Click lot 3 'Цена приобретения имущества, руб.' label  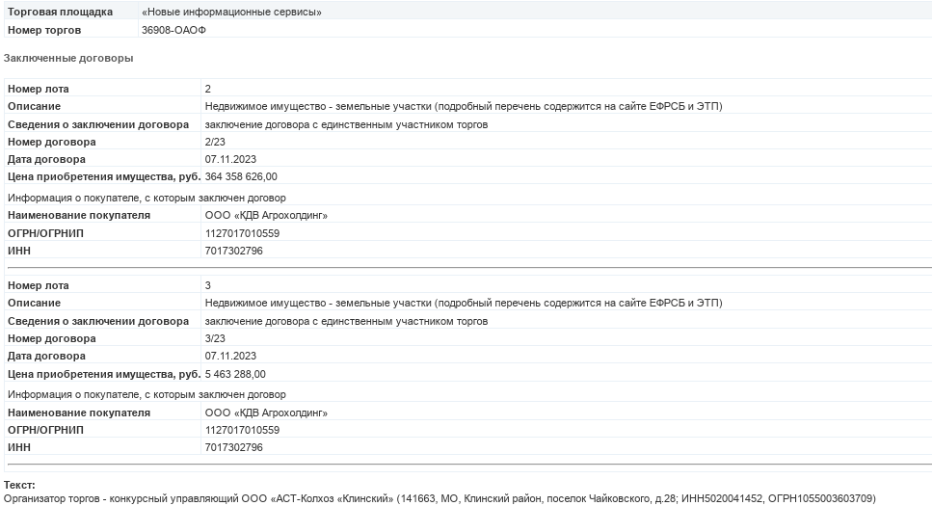(x=104, y=374)
